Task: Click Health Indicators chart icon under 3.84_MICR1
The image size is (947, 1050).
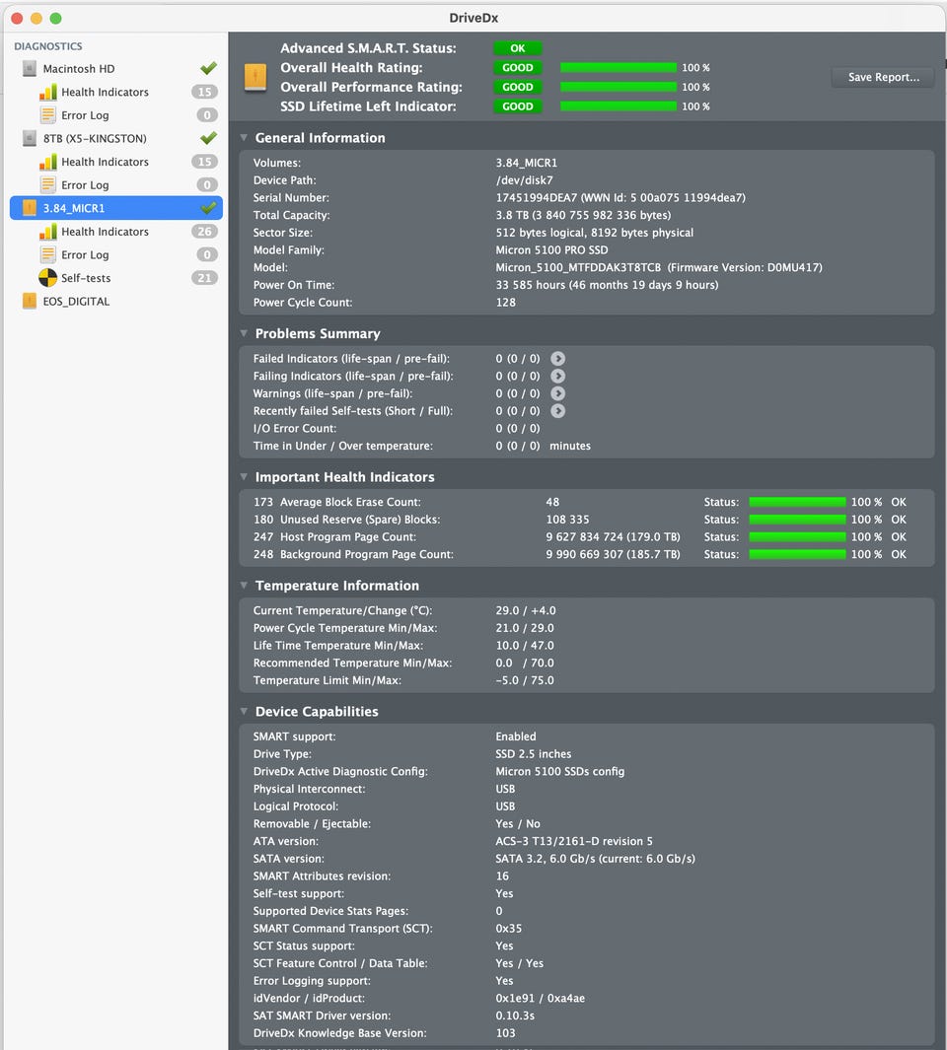Action: 47,231
